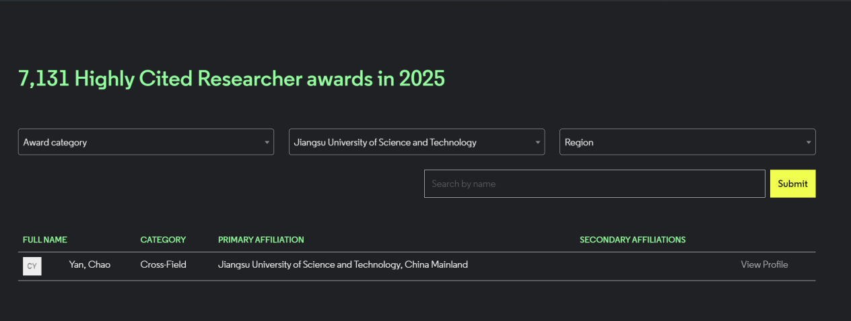Screen dimensions: 851x321
Task: Click the Cross-Field category cell
Action: coord(163,264)
